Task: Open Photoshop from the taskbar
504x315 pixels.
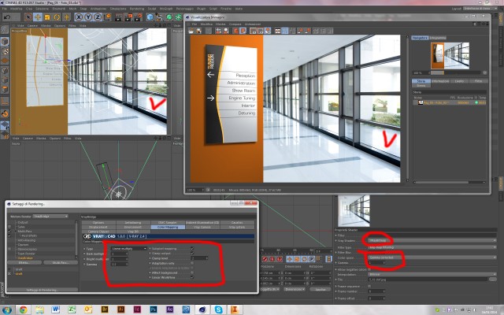Action: tap(154, 309)
